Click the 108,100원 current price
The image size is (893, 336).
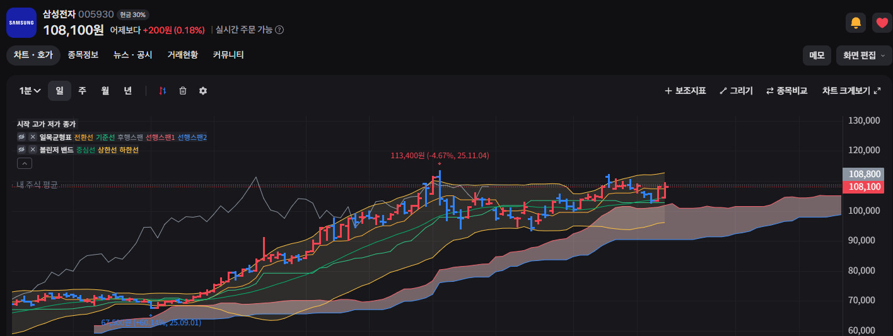[x=73, y=30]
